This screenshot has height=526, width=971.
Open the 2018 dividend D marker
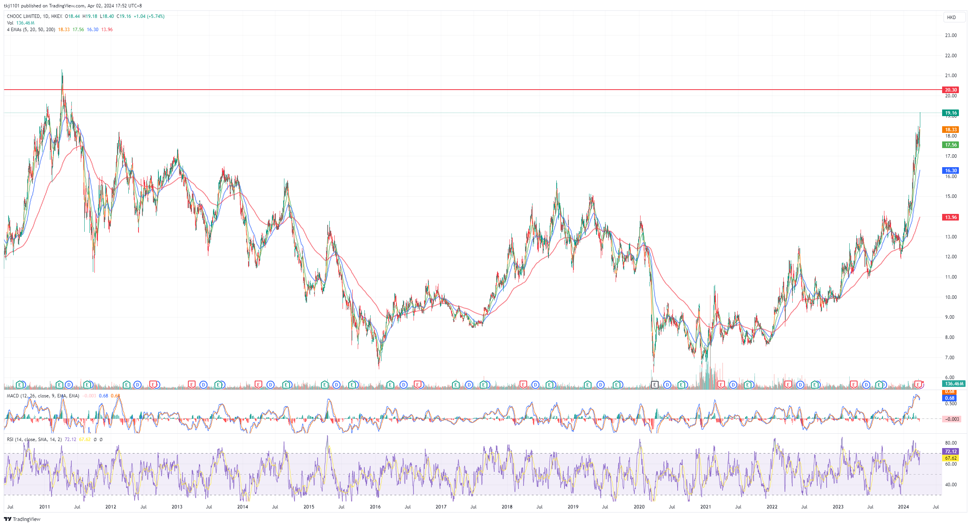point(535,385)
